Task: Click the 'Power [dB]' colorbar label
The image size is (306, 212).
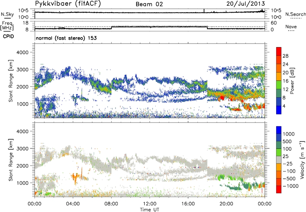Action: 292,81
